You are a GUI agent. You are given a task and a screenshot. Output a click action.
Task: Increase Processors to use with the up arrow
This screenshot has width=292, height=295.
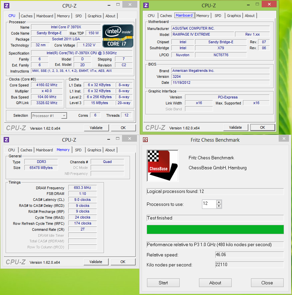pos(219,202)
